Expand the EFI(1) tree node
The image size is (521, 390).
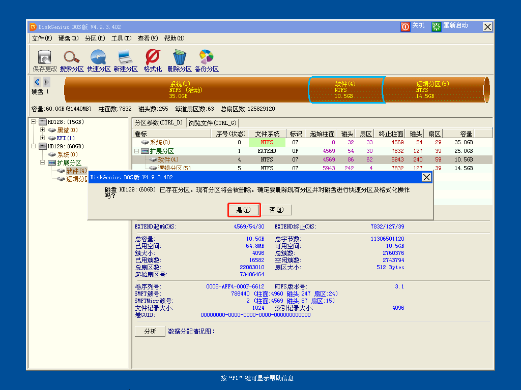(x=42, y=138)
